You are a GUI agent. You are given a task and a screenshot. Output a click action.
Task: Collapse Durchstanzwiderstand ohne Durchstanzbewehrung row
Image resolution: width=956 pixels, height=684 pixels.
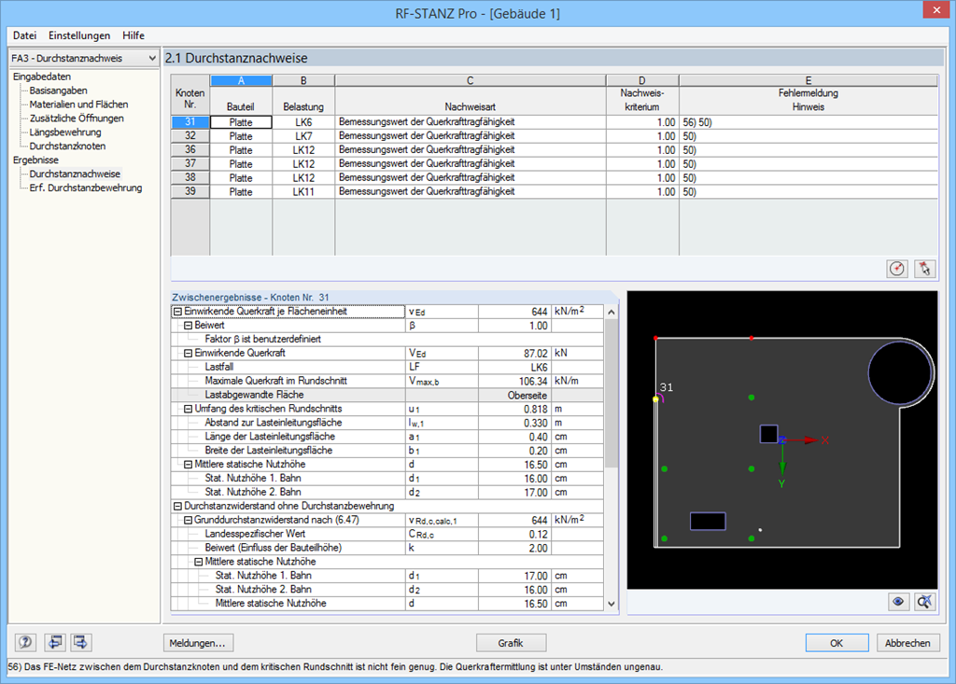coord(178,506)
